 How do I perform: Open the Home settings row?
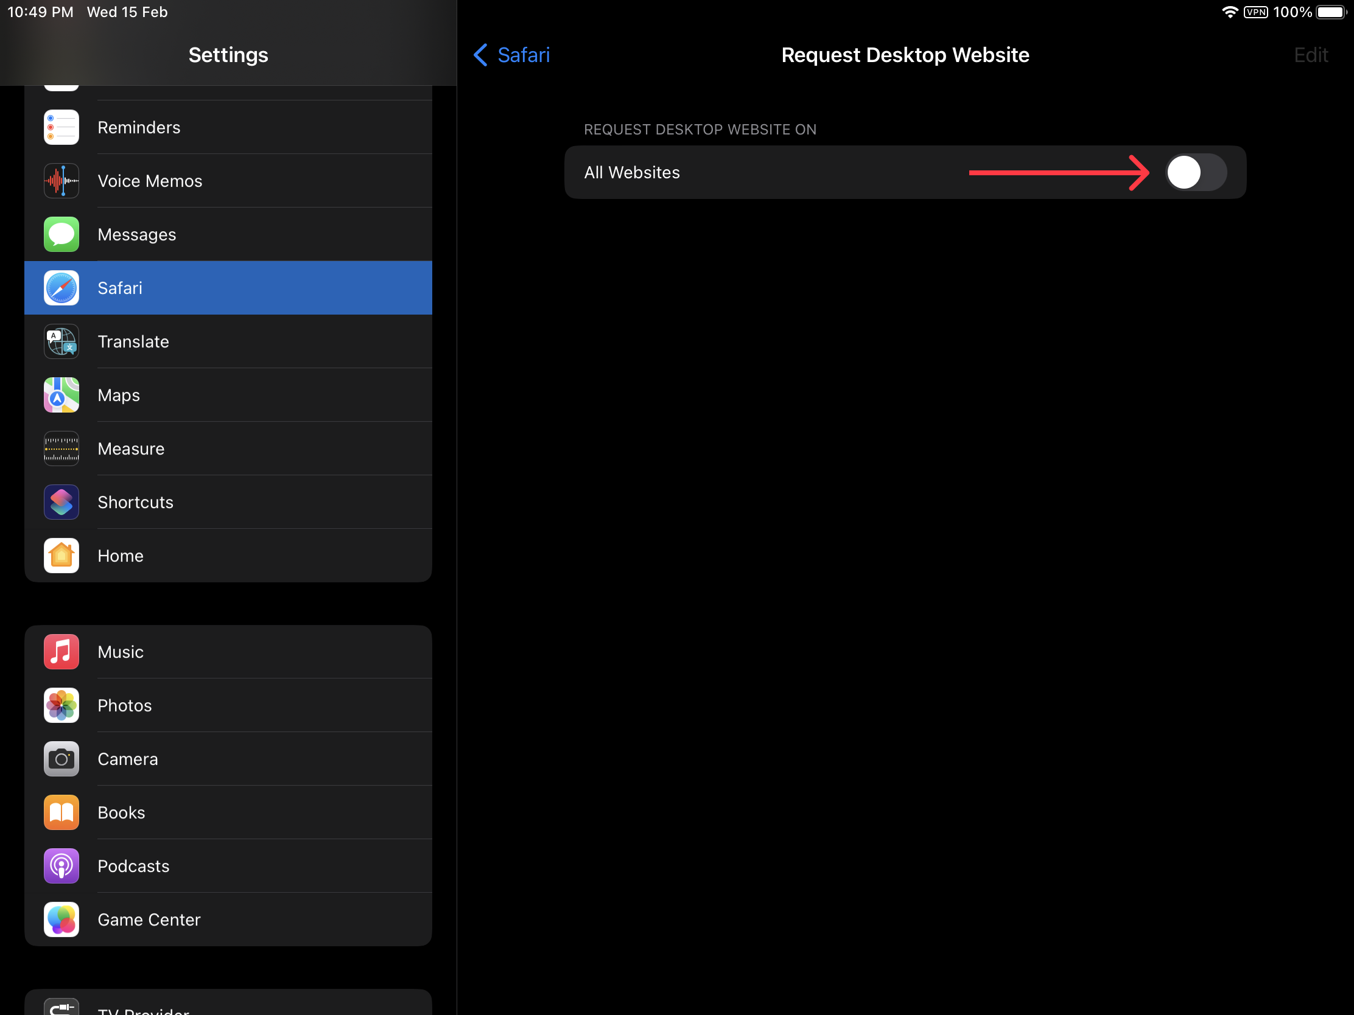(x=228, y=556)
